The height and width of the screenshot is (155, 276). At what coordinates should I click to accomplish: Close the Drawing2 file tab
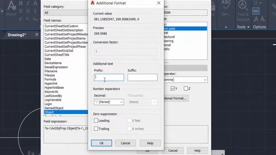point(37,34)
